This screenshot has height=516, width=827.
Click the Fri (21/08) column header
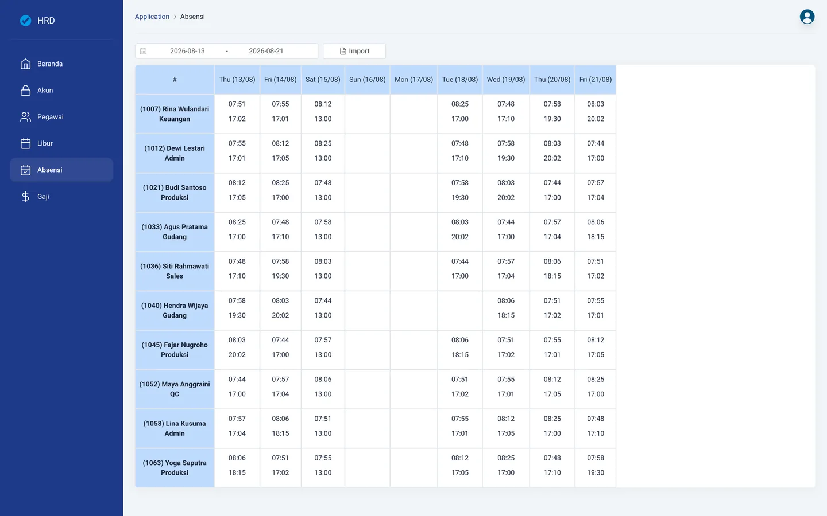coord(596,80)
